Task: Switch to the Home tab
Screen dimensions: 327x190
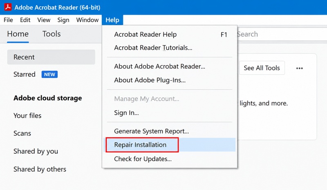Action: [x=18, y=34]
